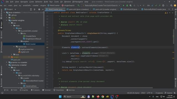This screenshot has width=177, height=99.
Task: Expand the pravtor.ru-crawler module
Action: point(7,62)
